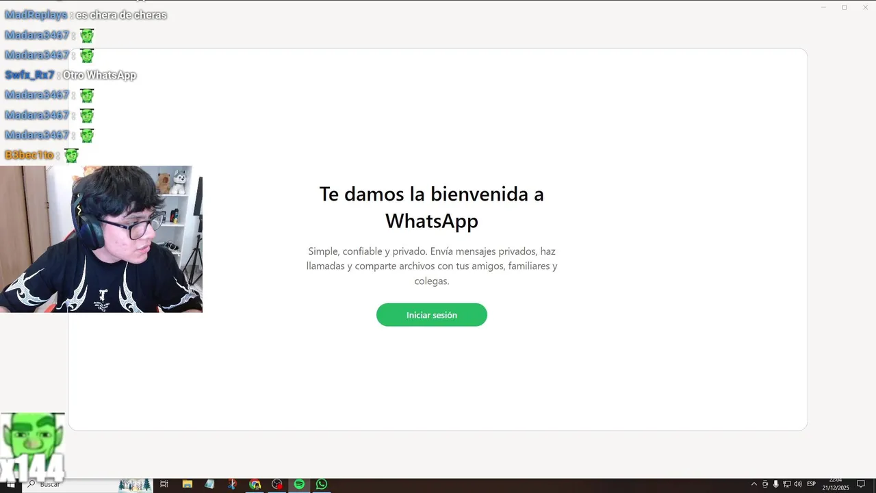Click the streamer webcam overlay
Viewport: 876px width, 493px height.
101,239
